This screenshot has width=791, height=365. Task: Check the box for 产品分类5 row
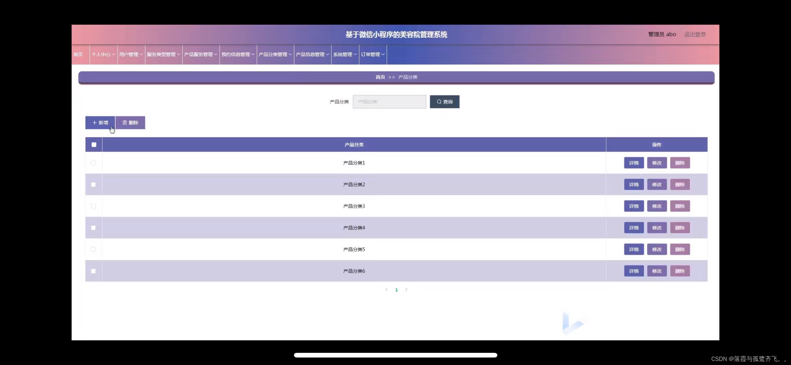coord(93,249)
